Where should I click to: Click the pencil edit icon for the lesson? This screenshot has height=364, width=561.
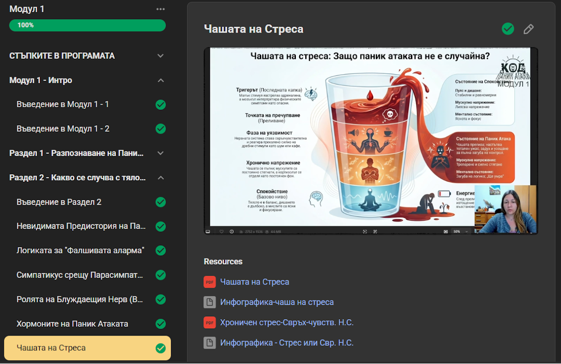pos(528,29)
